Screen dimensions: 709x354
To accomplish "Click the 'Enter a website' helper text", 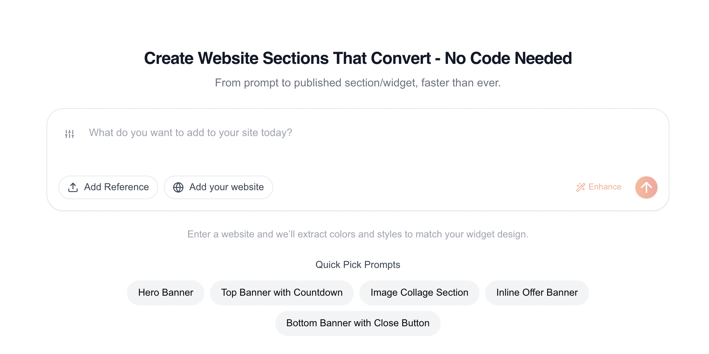I will click(x=358, y=234).
